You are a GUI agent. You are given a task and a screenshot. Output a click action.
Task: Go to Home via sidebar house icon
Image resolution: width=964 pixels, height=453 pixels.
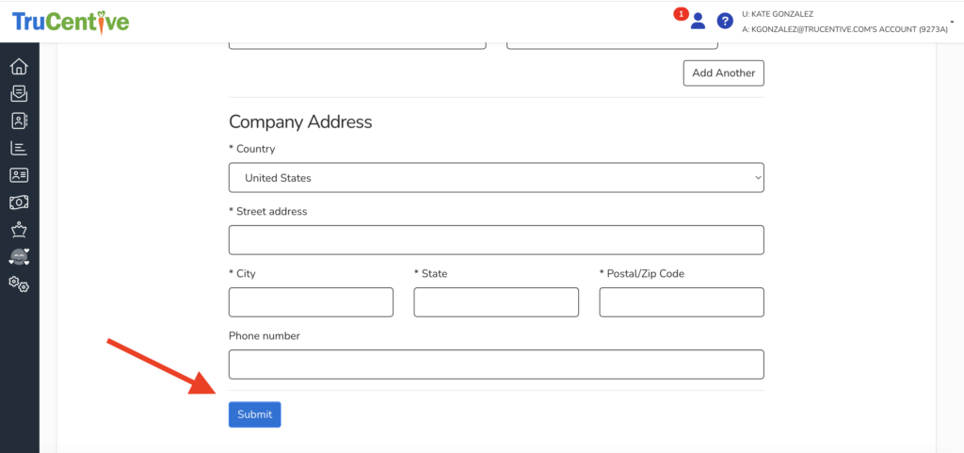[x=19, y=67]
